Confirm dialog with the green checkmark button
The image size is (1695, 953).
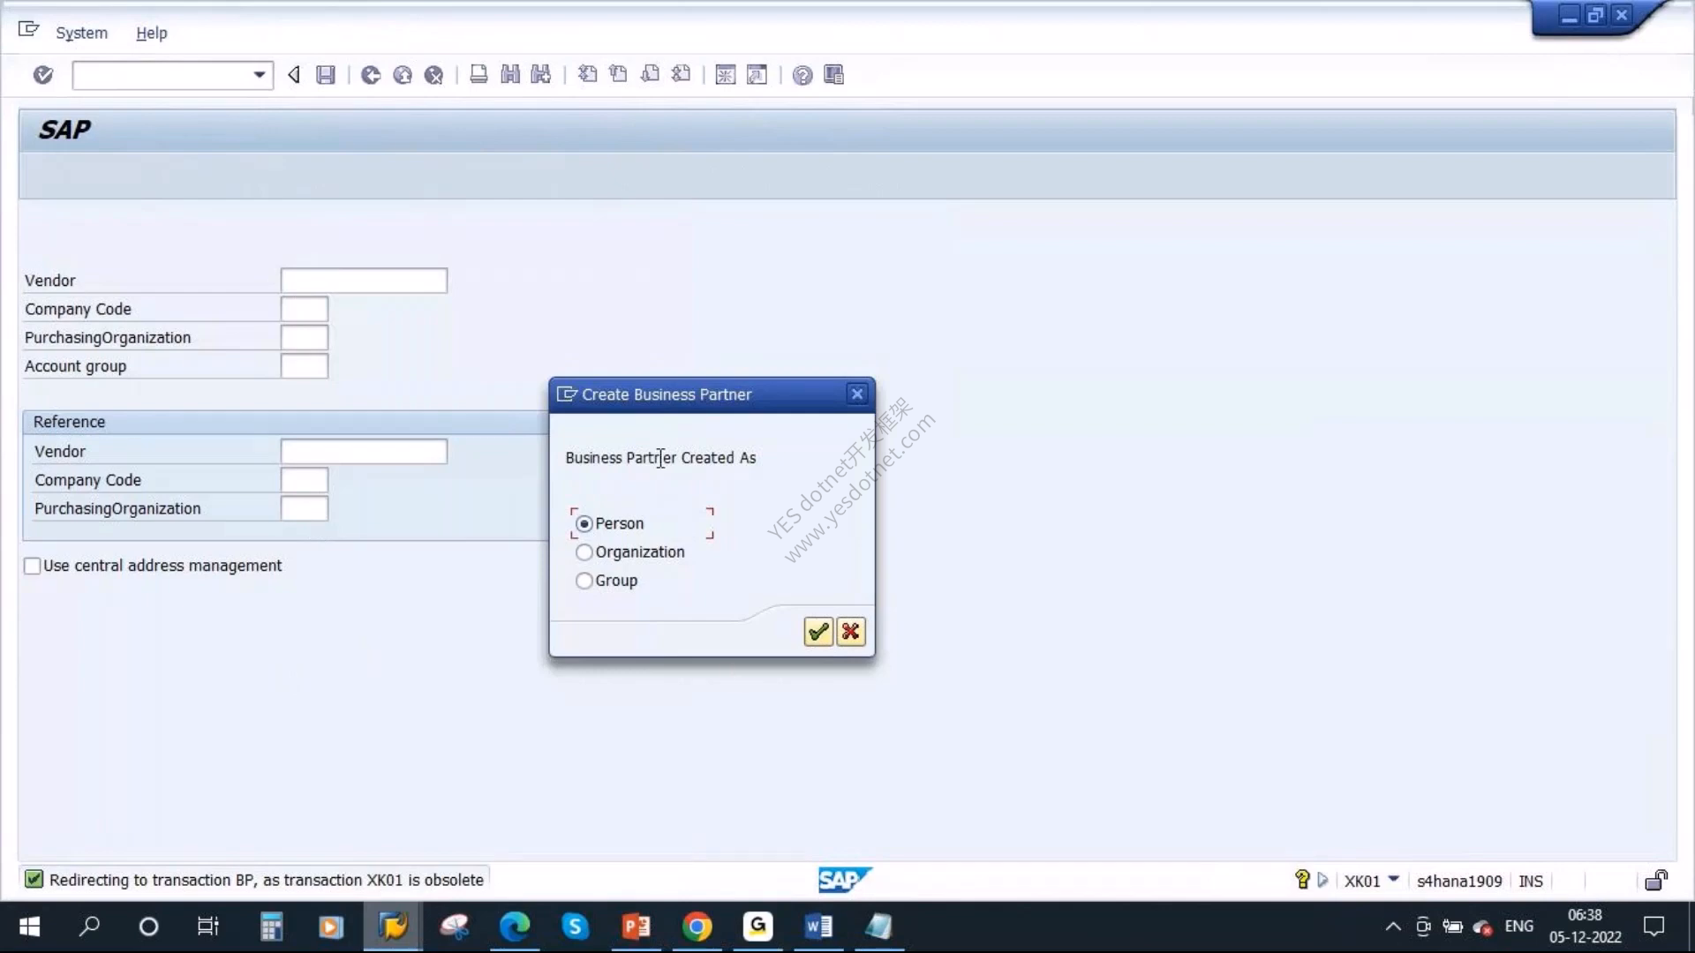pos(818,632)
